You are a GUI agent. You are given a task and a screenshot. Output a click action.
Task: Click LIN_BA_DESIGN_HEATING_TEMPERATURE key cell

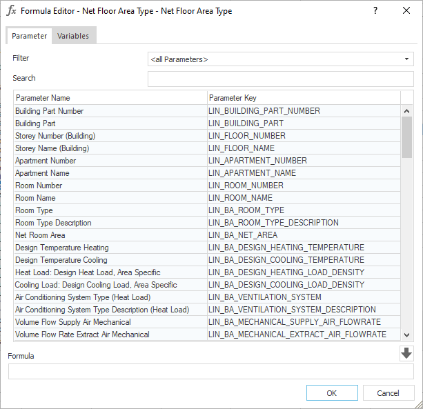[x=304, y=247]
